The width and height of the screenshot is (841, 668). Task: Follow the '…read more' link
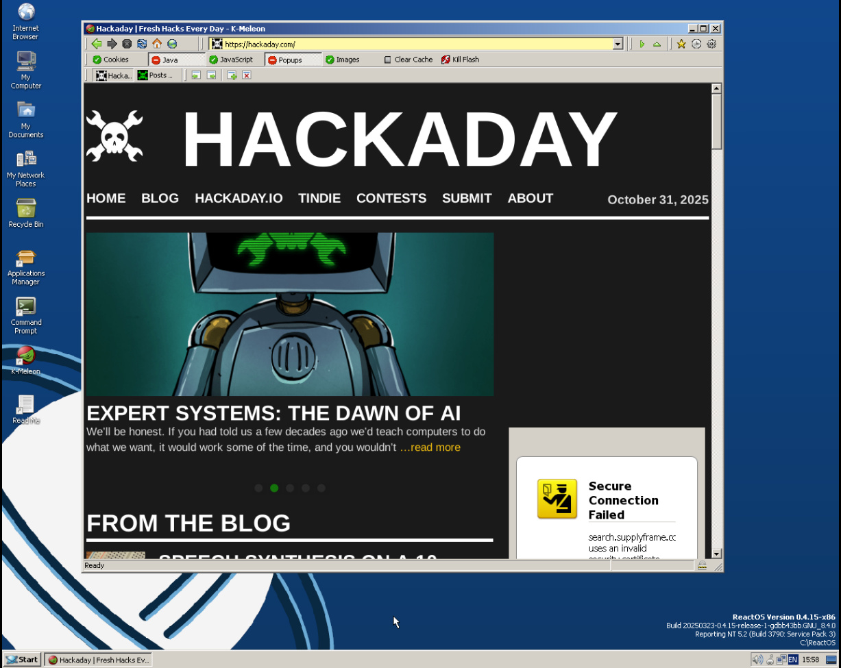click(x=430, y=447)
